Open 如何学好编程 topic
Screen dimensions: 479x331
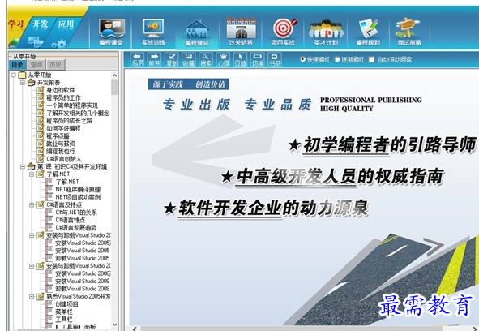[x=63, y=128]
